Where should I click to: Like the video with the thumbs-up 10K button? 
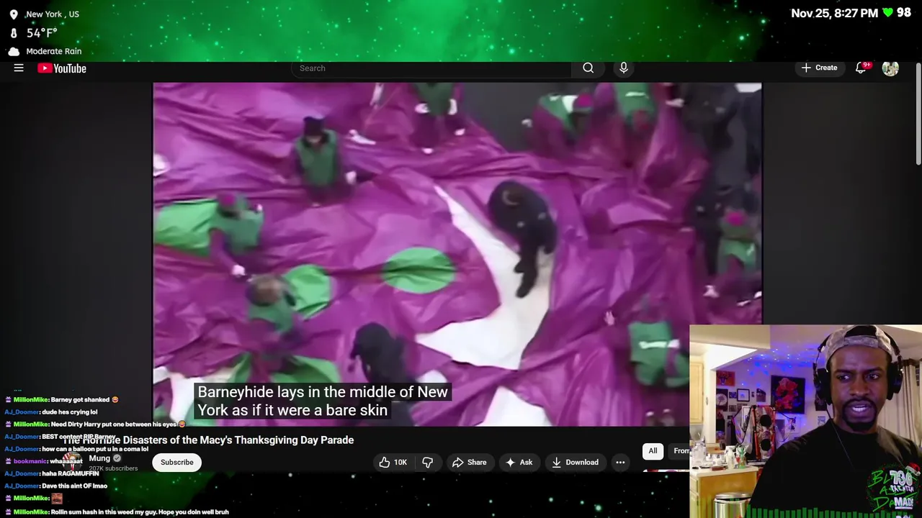(393, 462)
